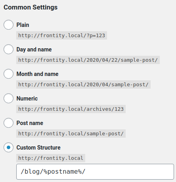
Task: Click the frontity.local/sample-post/ example URL
Action: click(x=71, y=134)
